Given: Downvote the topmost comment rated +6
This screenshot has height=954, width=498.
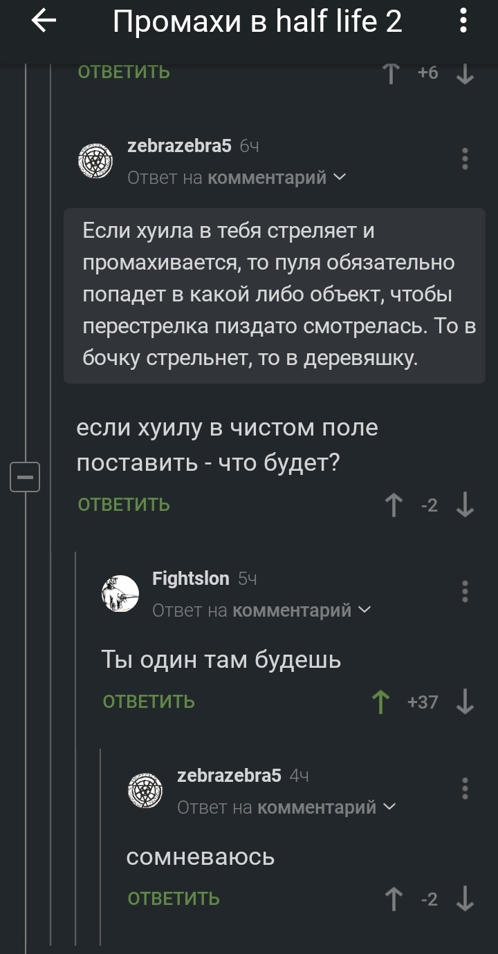Looking at the screenshot, I should [465, 73].
